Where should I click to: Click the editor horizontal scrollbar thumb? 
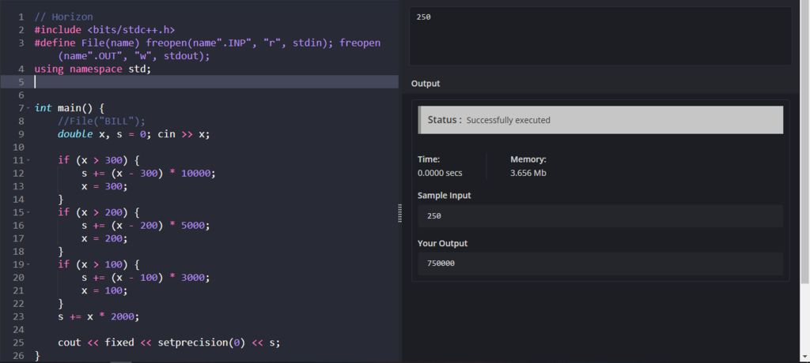pyautogui.click(x=121, y=361)
